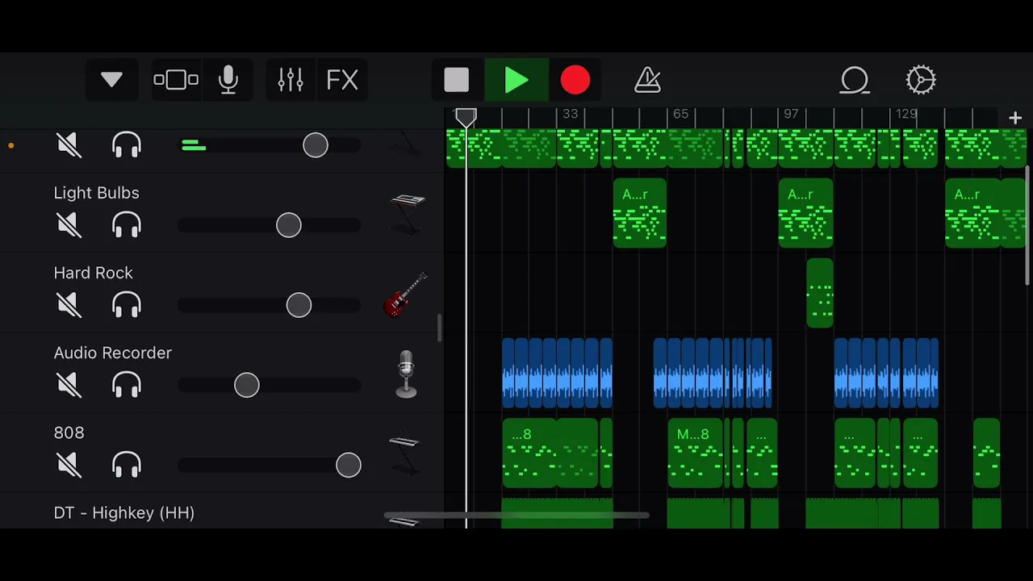Select the Light Bulbs keyboard instrument icon
The image size is (1033, 581).
point(407,213)
